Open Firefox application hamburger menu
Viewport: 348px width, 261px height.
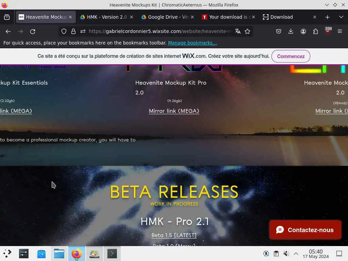tap(340, 32)
